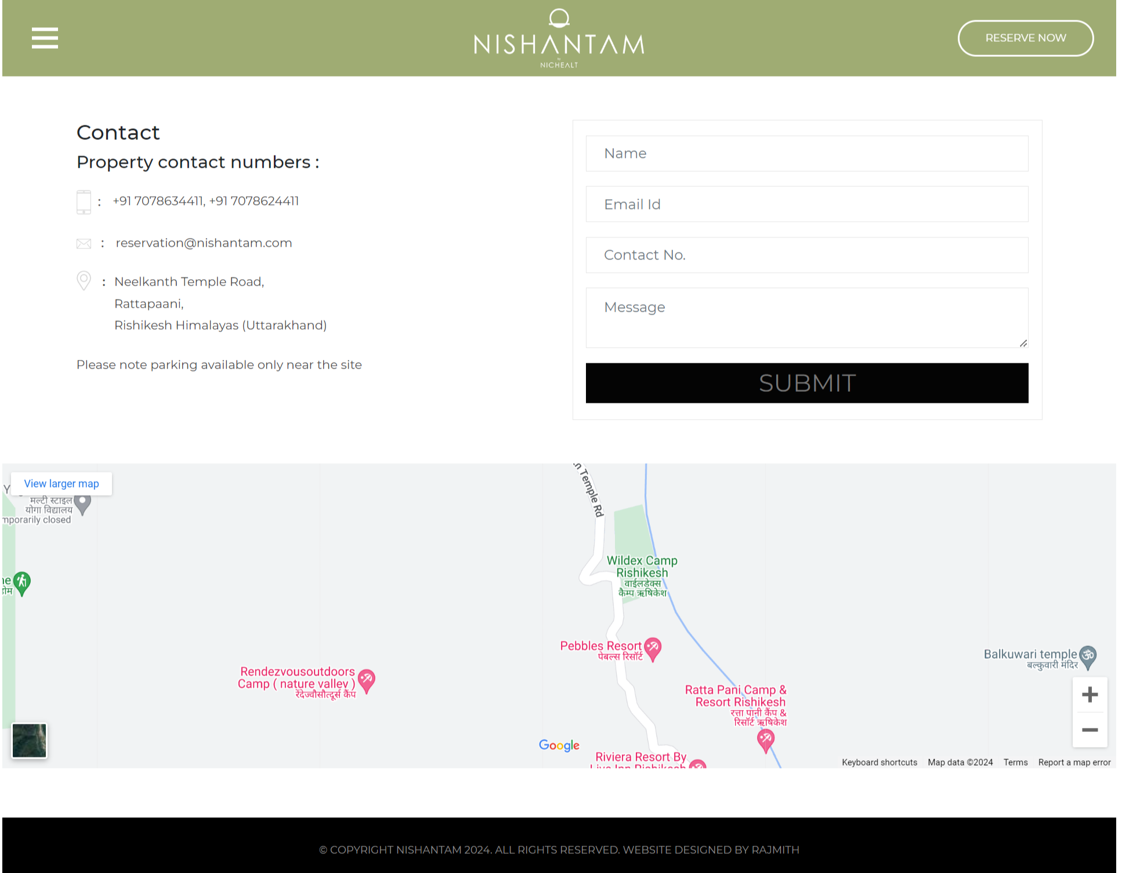The height and width of the screenshot is (873, 1122).
Task: Open Google Maps Terms
Action: [x=1015, y=762]
